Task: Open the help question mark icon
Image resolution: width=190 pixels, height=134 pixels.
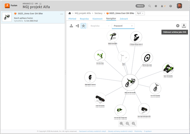Action: click(171, 6)
